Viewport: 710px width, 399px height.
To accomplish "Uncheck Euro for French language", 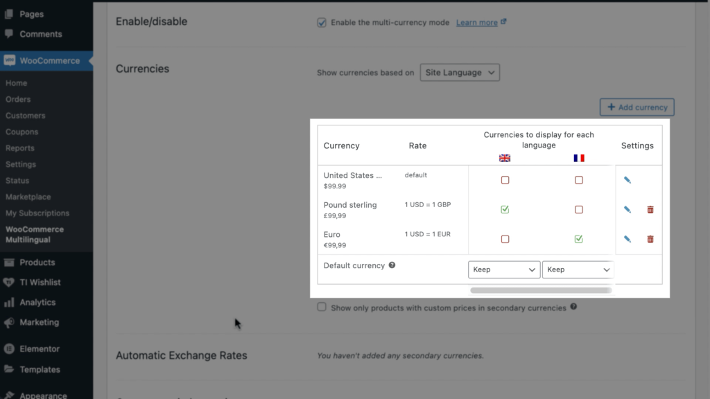I will [x=579, y=239].
